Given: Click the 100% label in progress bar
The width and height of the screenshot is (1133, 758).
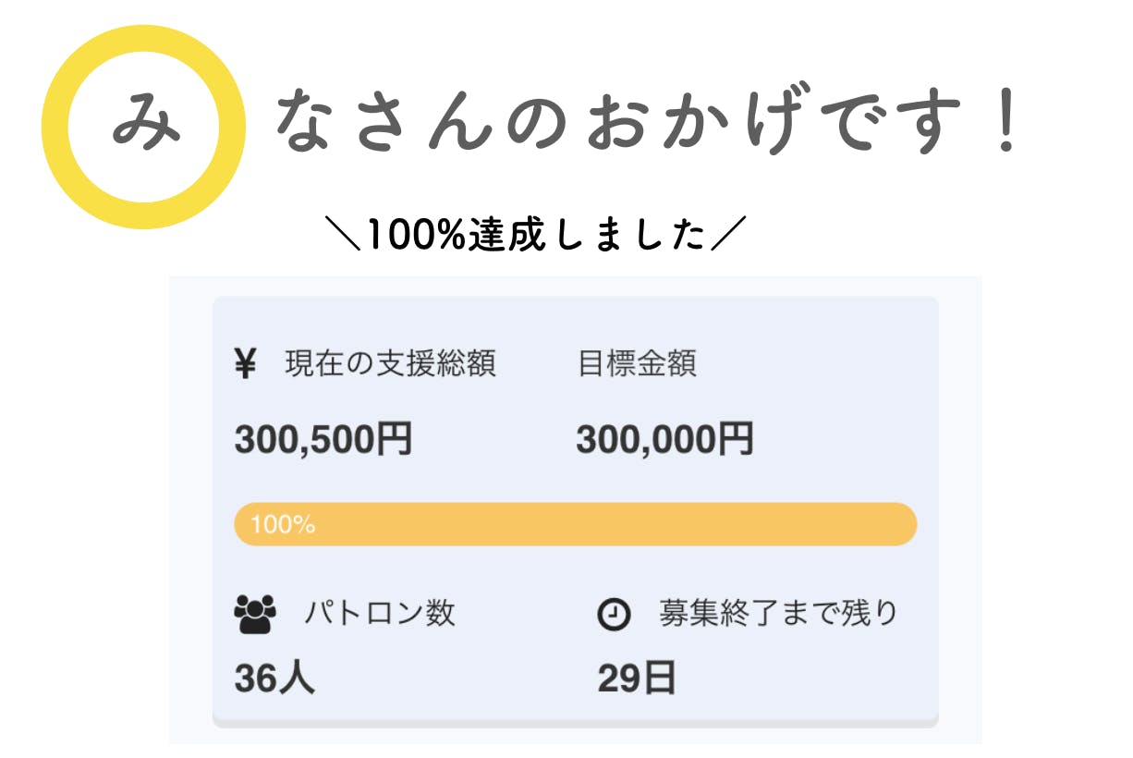Looking at the screenshot, I should [x=283, y=525].
